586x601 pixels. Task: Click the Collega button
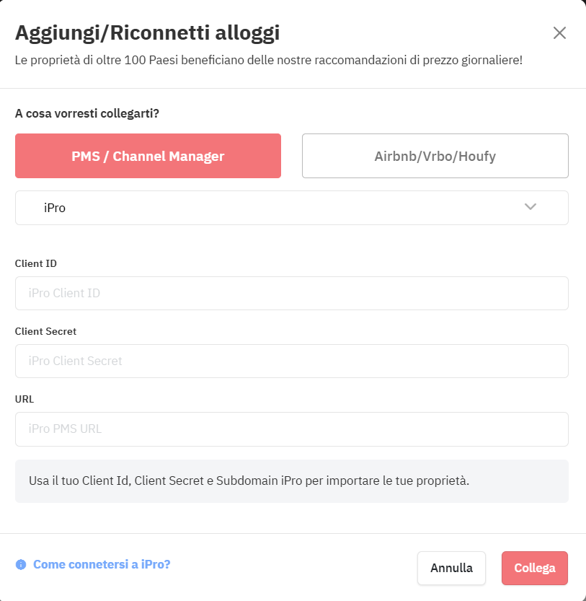pos(535,568)
